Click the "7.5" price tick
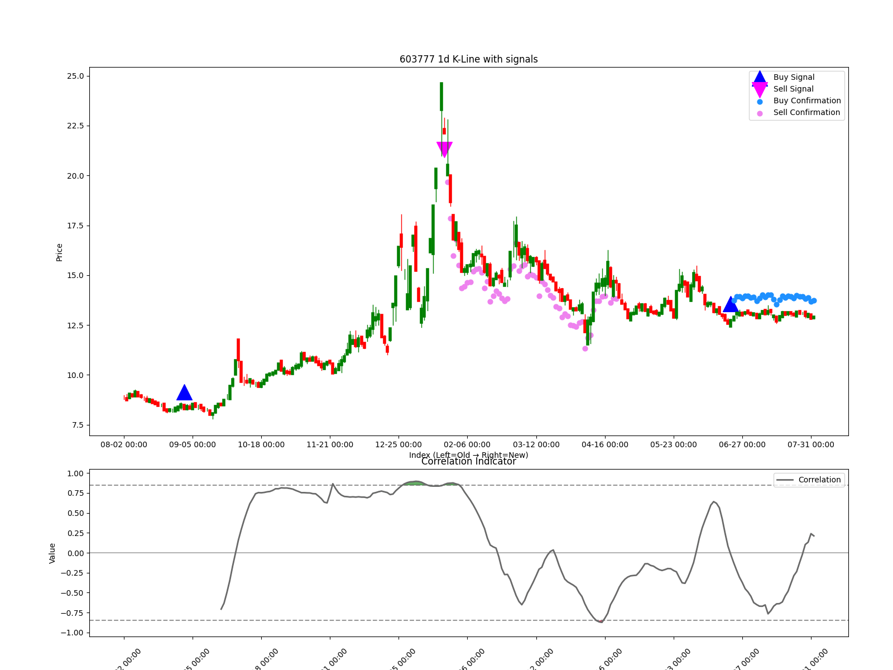The image size is (893, 670). pos(78,425)
